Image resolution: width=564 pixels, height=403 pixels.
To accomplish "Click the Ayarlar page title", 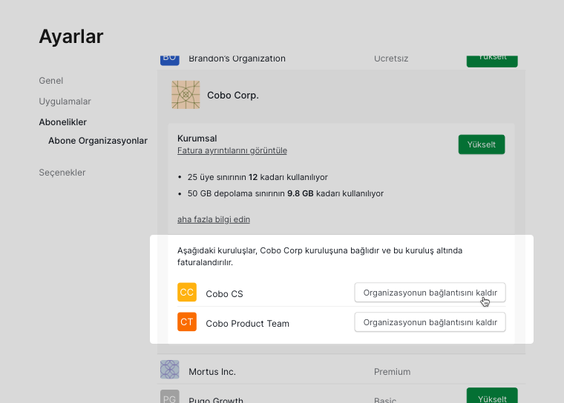I will [71, 36].
